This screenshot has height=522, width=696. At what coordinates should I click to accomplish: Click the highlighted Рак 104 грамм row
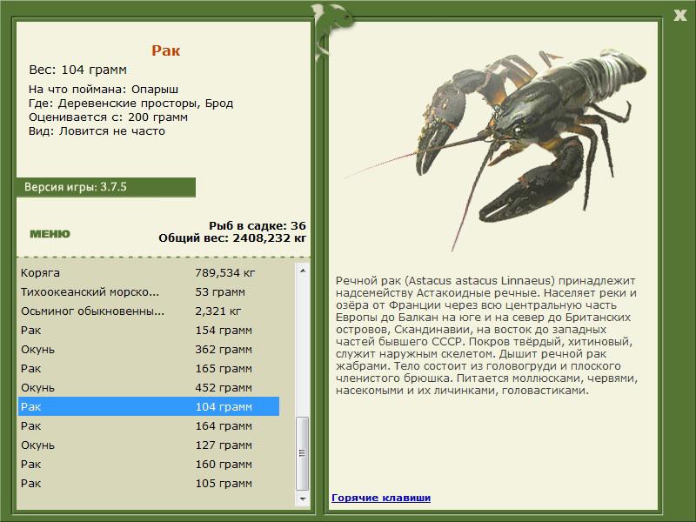point(148,406)
